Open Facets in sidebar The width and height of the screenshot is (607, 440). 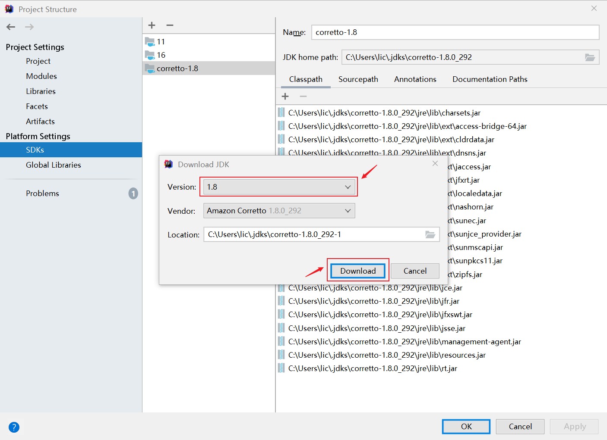(37, 106)
